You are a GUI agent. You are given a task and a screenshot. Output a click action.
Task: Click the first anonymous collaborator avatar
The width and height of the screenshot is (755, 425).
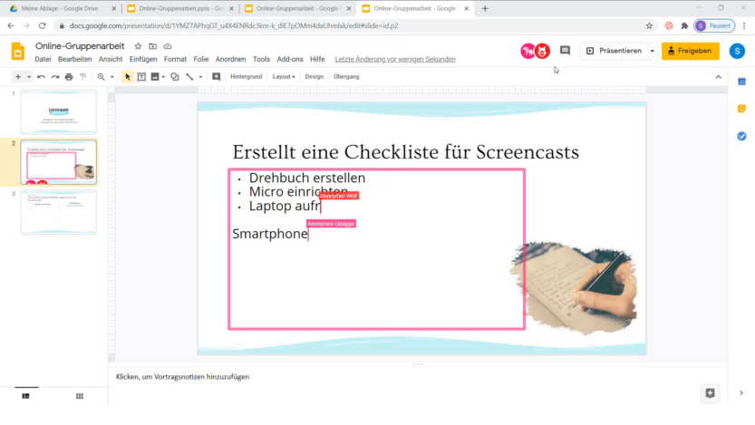click(528, 51)
